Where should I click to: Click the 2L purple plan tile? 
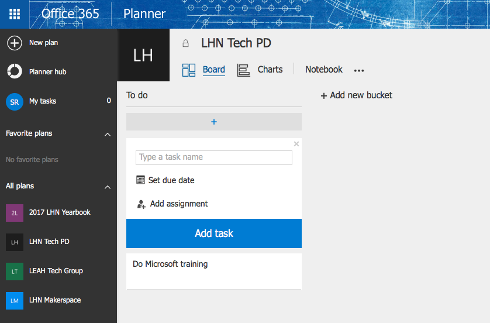(15, 213)
